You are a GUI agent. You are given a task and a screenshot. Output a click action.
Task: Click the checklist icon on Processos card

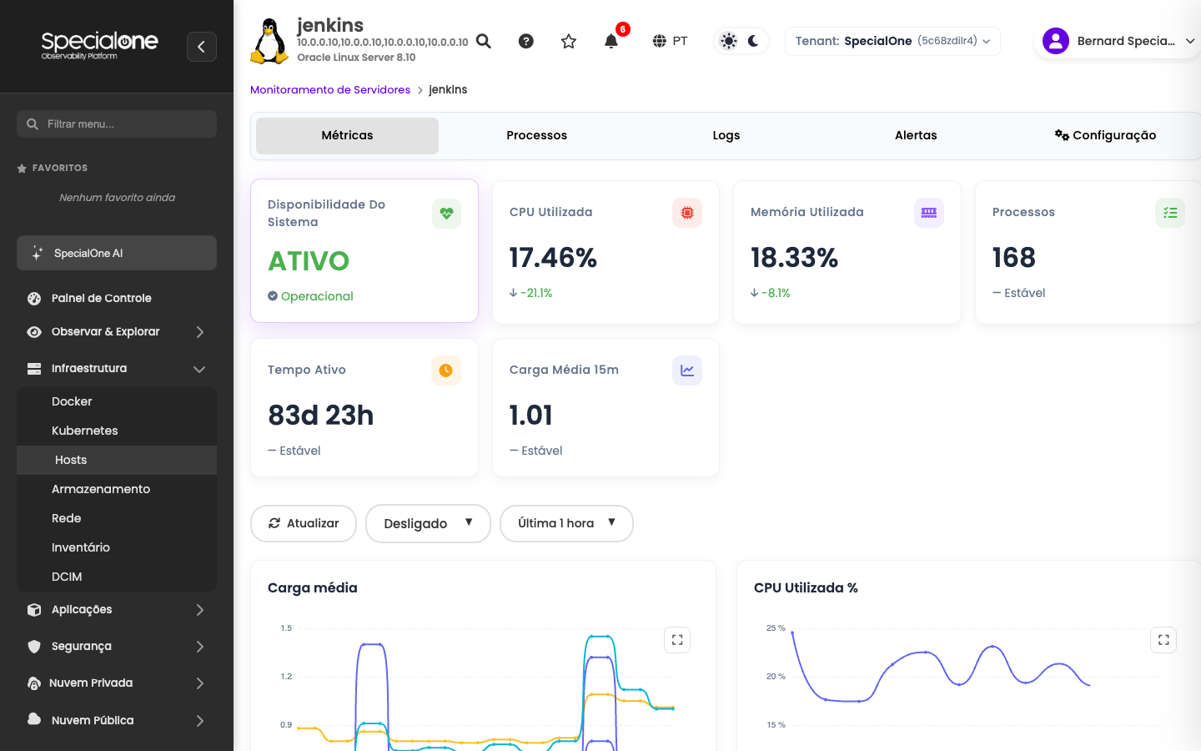coord(1170,213)
